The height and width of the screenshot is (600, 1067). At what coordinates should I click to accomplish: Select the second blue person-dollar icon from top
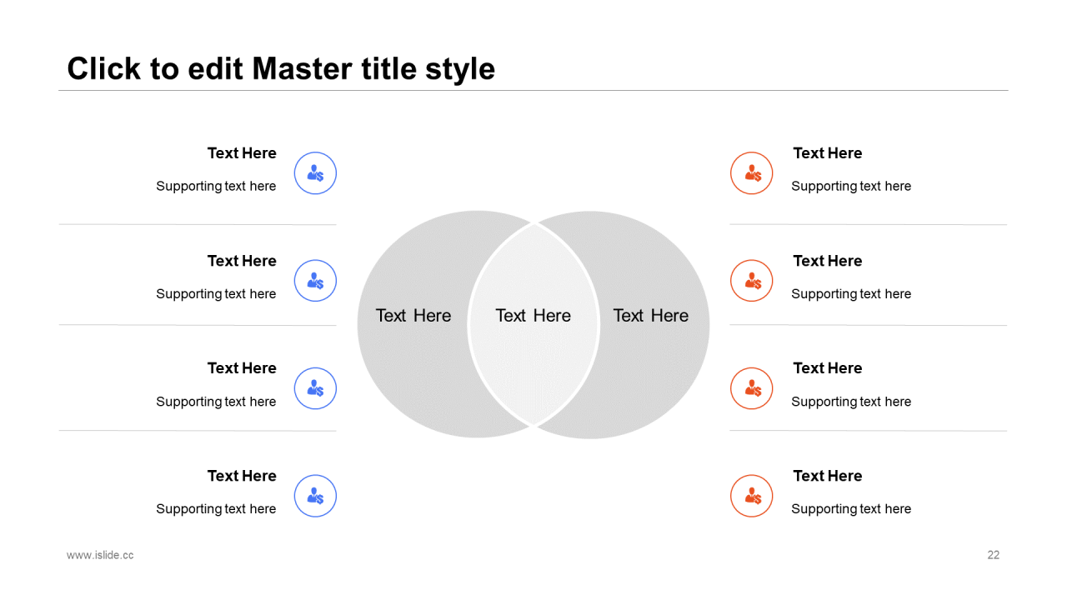(x=315, y=281)
